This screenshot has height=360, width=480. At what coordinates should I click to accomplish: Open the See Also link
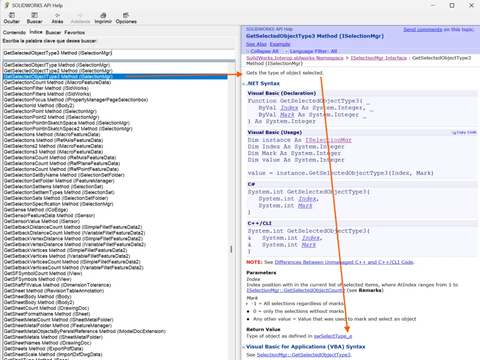click(x=256, y=44)
